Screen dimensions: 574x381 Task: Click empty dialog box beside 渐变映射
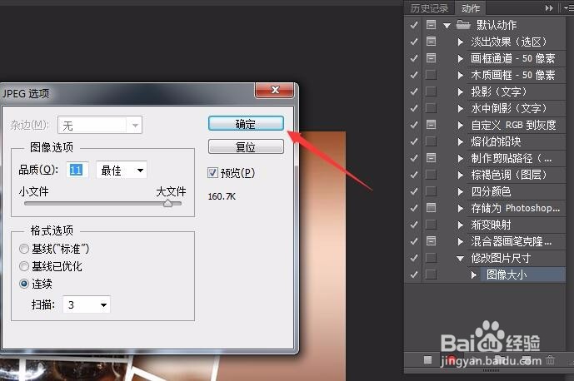(x=432, y=225)
